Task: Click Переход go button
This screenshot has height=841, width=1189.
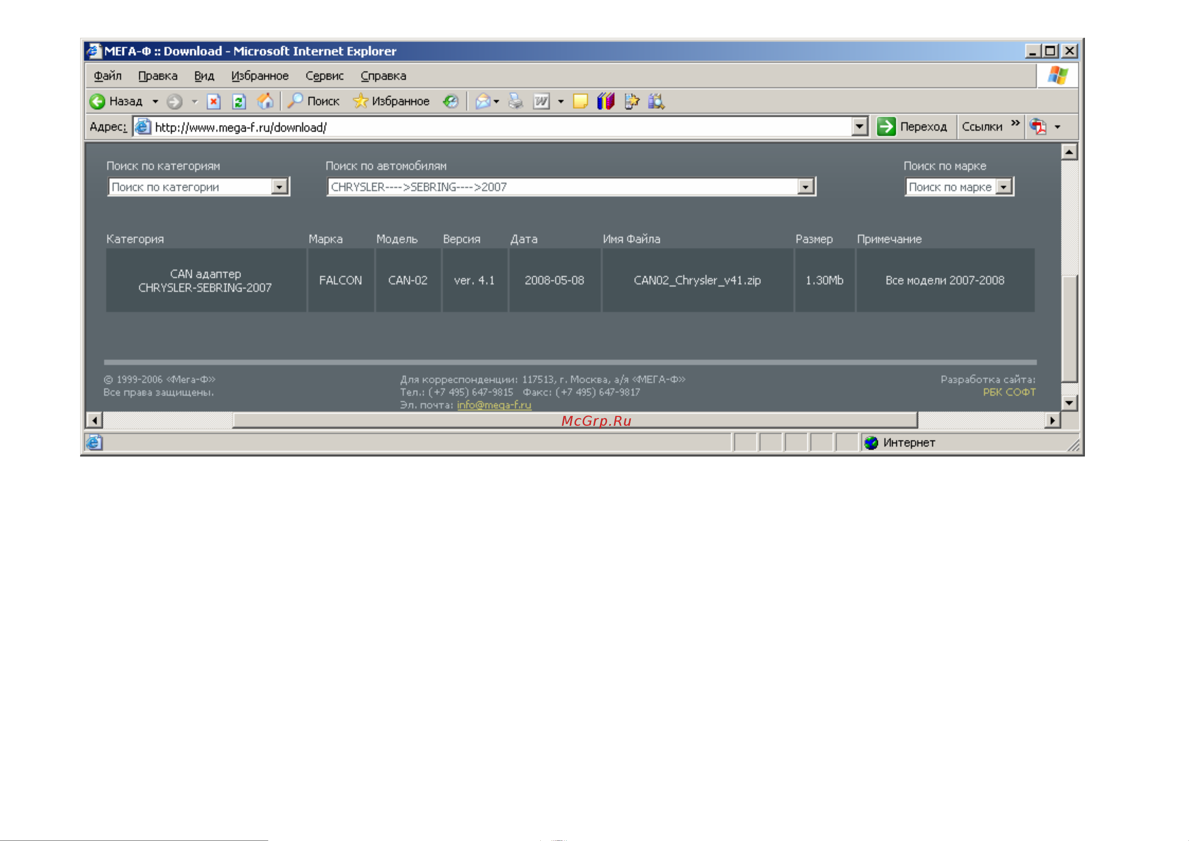Action: [x=912, y=126]
